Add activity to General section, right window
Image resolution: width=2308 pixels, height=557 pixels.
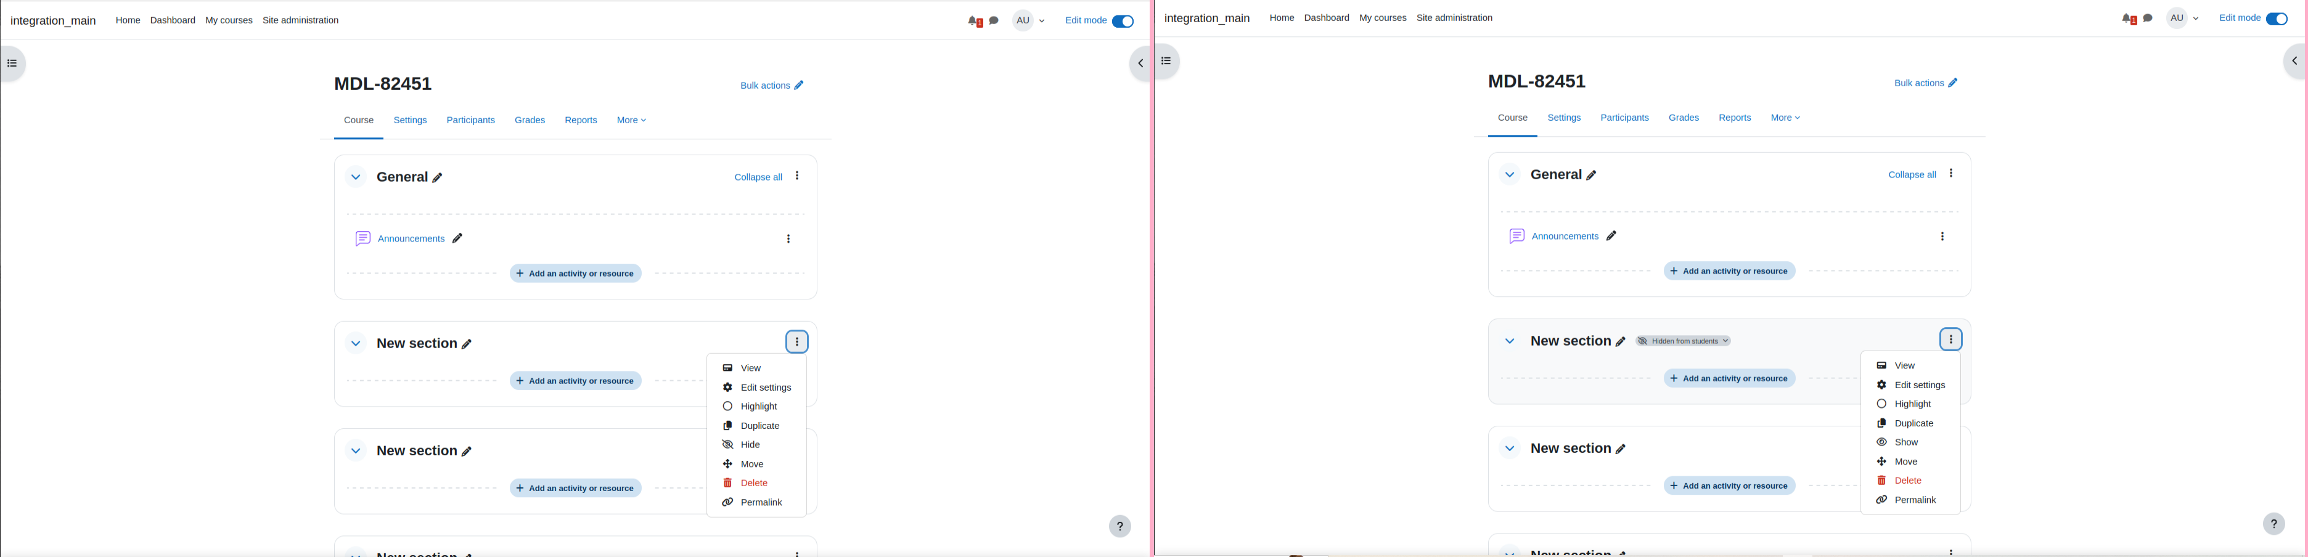(x=1729, y=271)
